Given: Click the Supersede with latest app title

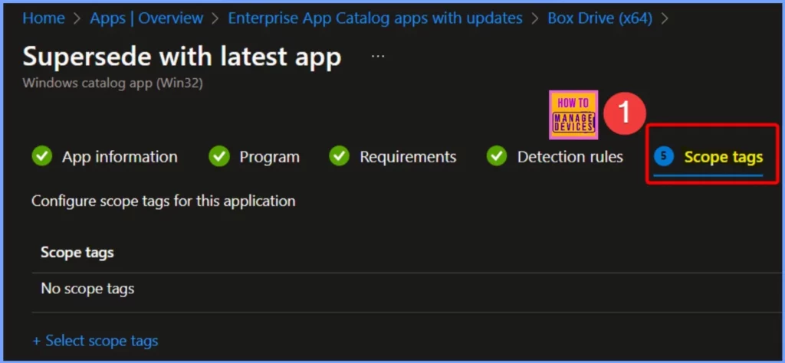Looking at the screenshot, I should [x=182, y=57].
